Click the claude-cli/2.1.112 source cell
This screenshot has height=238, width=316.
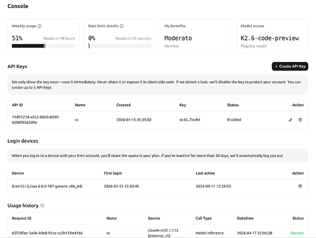pos(163,233)
